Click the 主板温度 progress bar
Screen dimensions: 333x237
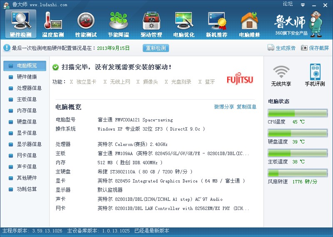298,153
